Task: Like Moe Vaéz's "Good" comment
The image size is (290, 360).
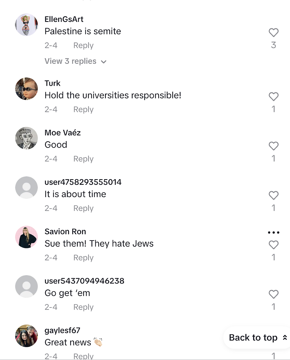Action: click(x=273, y=146)
